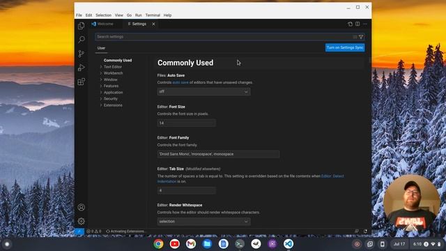
Task: Click VS Code icon in the shelf
Action: click(x=289, y=244)
